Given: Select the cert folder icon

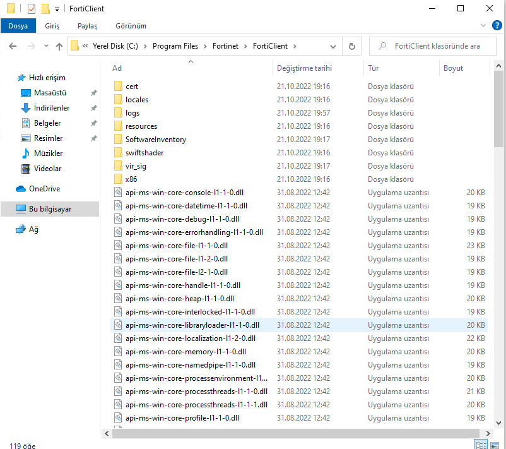Looking at the screenshot, I should click(x=118, y=87).
